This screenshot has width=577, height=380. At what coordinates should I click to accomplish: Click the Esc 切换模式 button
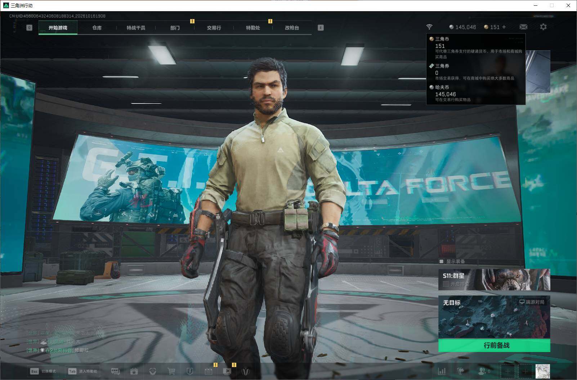tap(44, 371)
